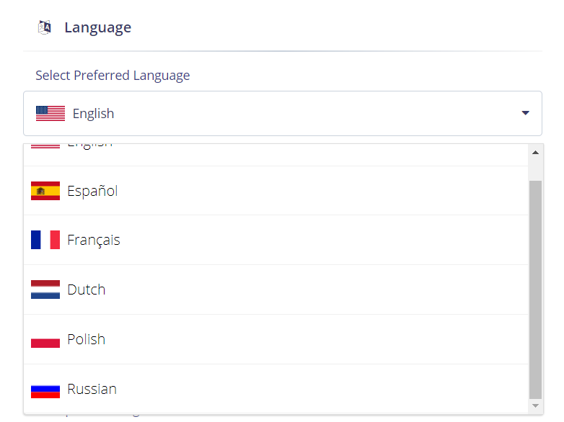Choose Russian language option
Screen dimensions: 564x422
(x=276, y=389)
